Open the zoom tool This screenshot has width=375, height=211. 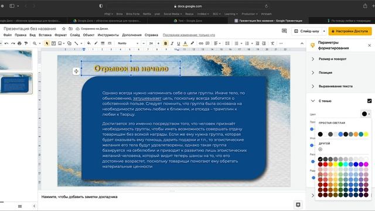35,43
